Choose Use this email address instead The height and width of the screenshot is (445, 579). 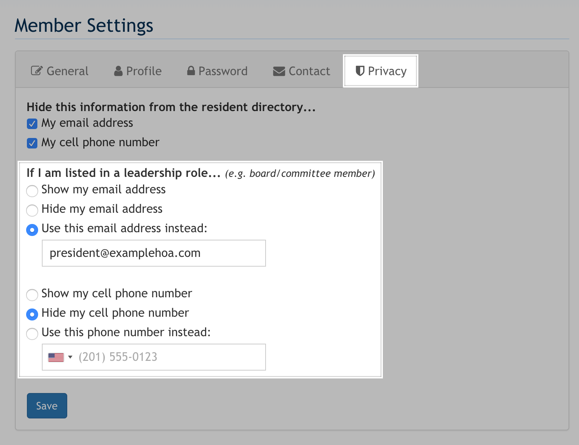32,230
